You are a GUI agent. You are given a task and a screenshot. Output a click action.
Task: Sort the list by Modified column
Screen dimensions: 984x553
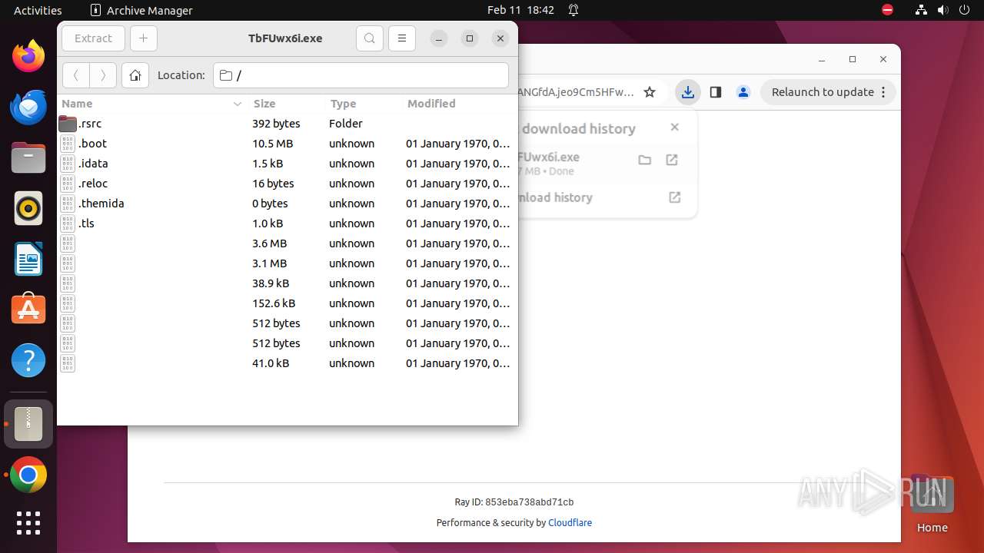click(459, 104)
